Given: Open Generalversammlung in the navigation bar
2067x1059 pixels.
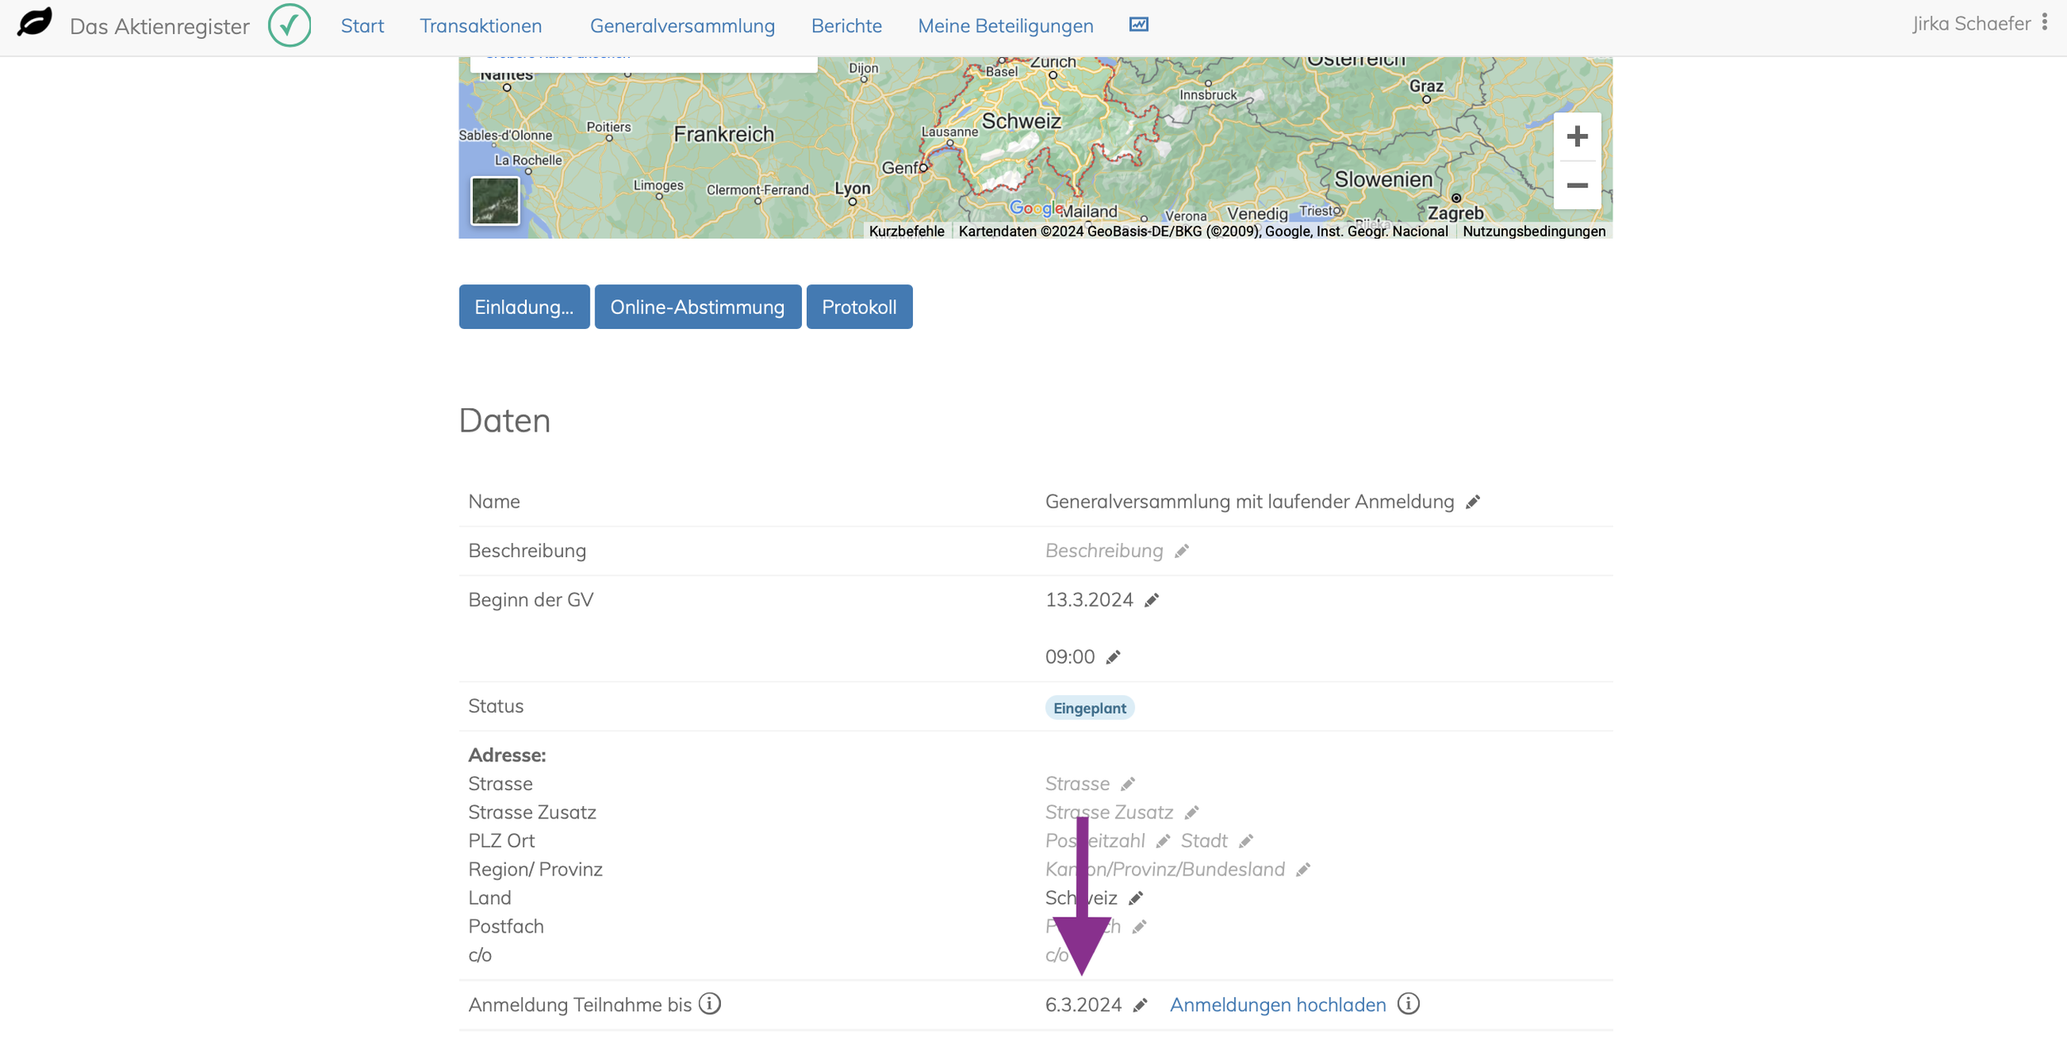Looking at the screenshot, I should click(x=682, y=26).
